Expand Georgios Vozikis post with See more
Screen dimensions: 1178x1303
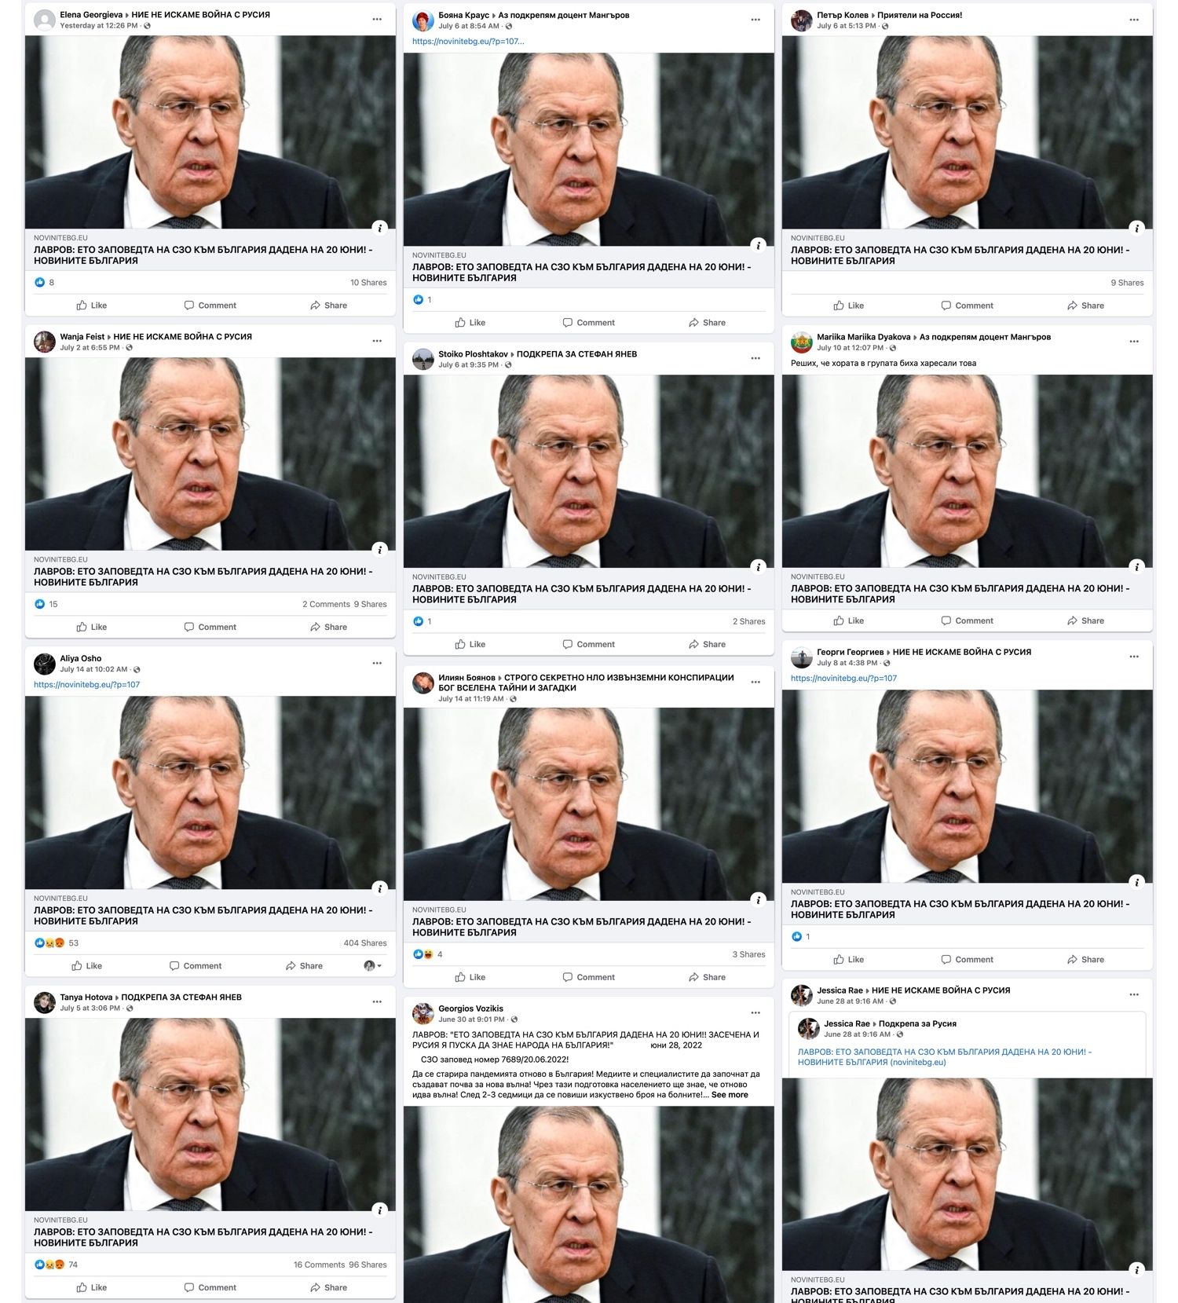(x=730, y=1095)
